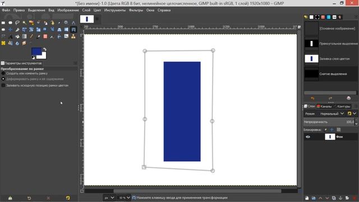Adjust the Непрозрачность opacity slider
Image resolution: width=359 pixels, height=202 pixels.
[329, 122]
